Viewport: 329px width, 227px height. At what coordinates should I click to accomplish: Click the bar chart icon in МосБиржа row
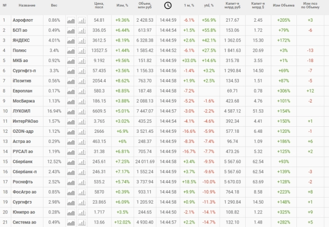tap(82, 101)
